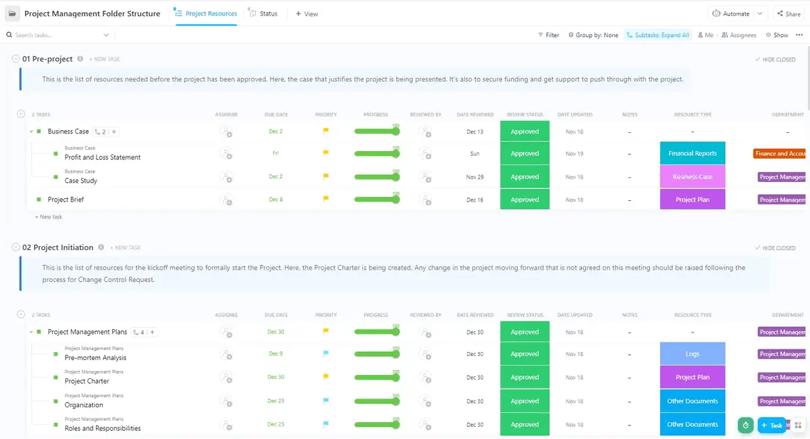Open the Assignees filter
The height and width of the screenshot is (439, 810).
tap(739, 35)
